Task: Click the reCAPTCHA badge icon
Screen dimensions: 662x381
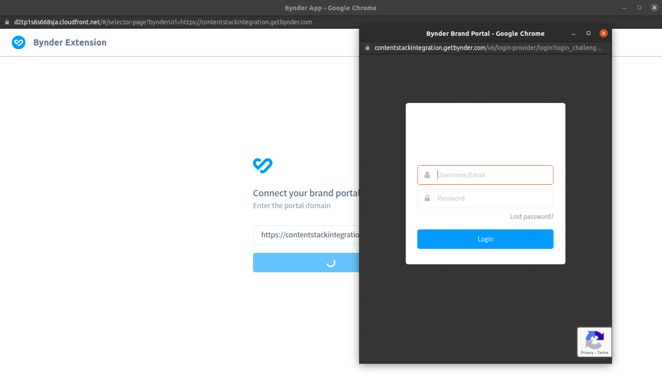Action: pyautogui.click(x=594, y=340)
